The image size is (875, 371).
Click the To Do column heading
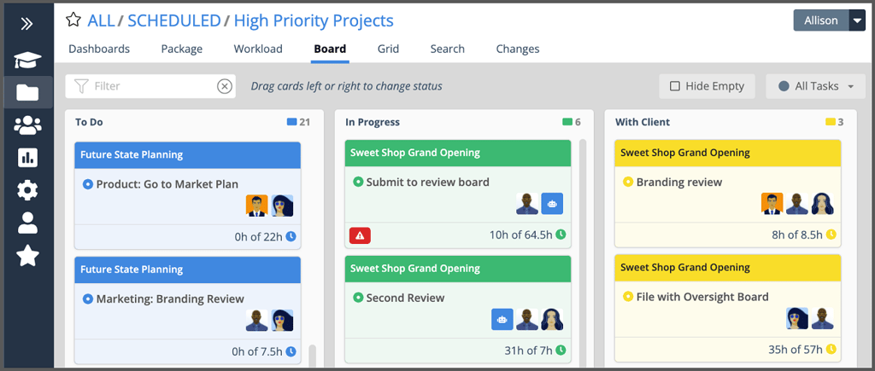point(89,122)
